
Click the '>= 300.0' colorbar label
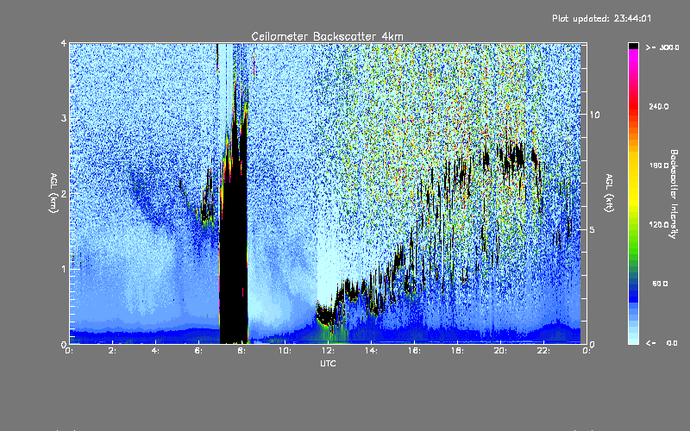coord(662,47)
